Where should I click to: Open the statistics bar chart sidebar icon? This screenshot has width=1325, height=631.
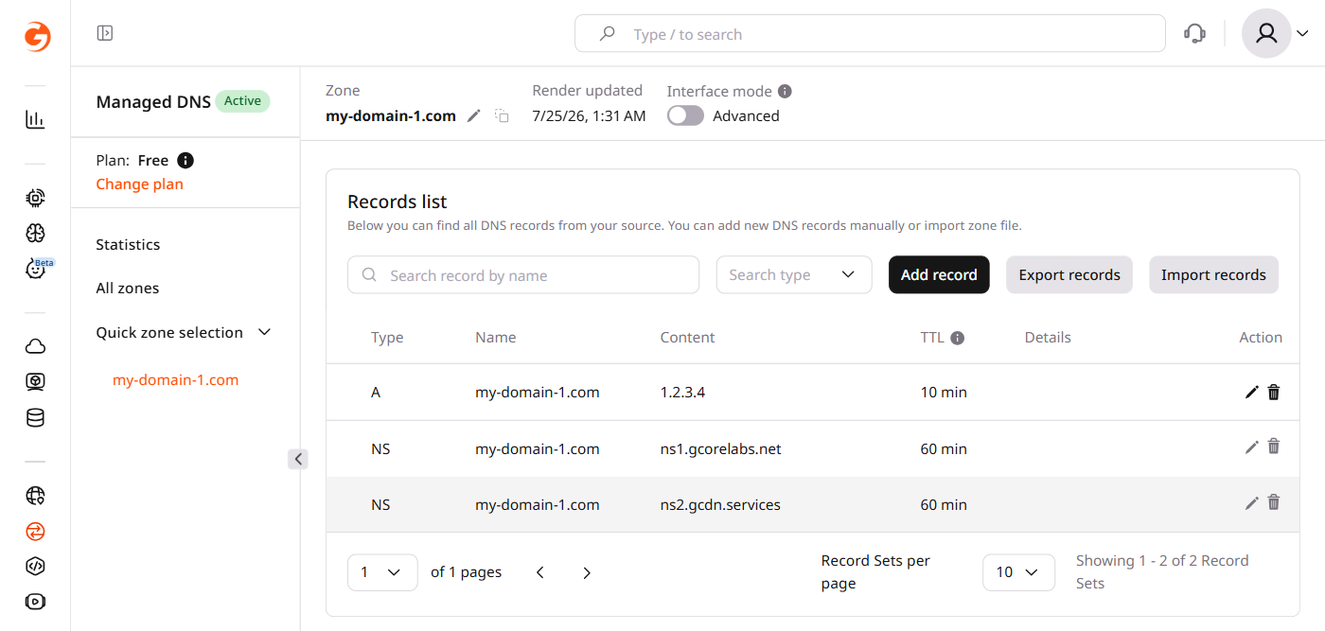tap(35, 119)
